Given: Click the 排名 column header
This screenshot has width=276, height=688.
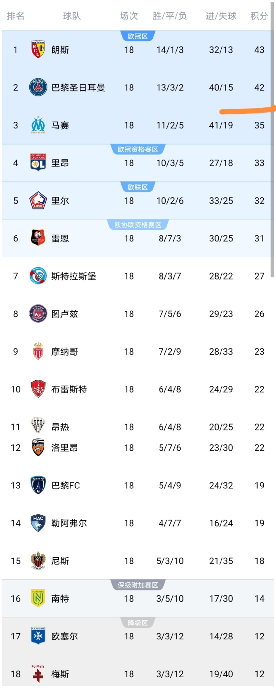Looking at the screenshot, I should [x=16, y=16].
